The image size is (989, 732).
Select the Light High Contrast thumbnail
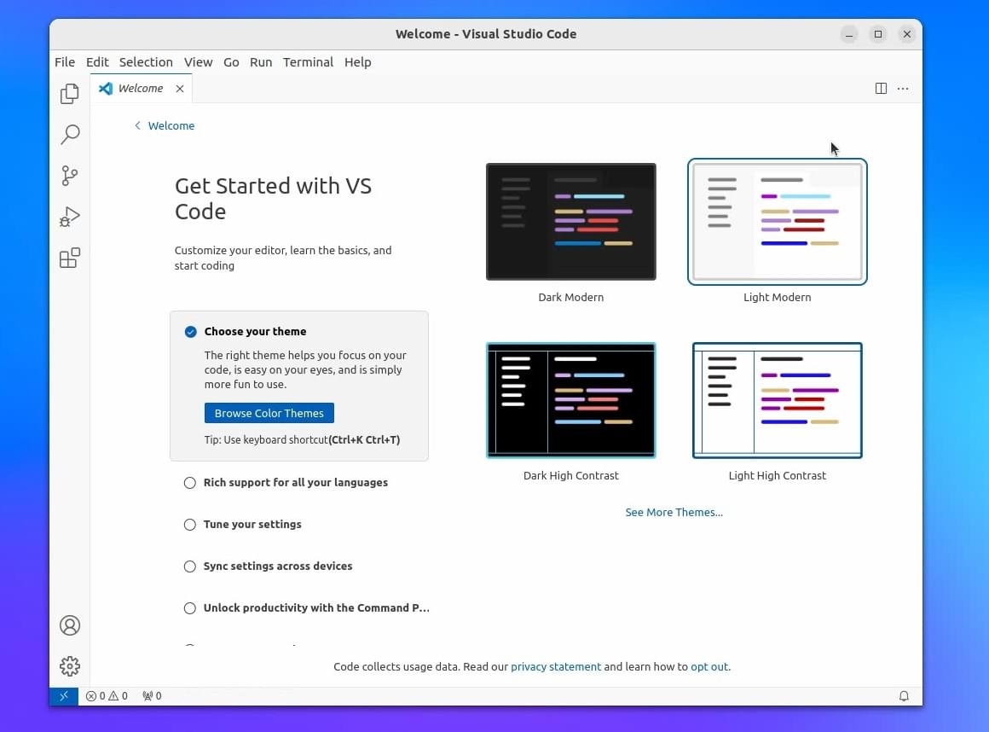pos(777,400)
